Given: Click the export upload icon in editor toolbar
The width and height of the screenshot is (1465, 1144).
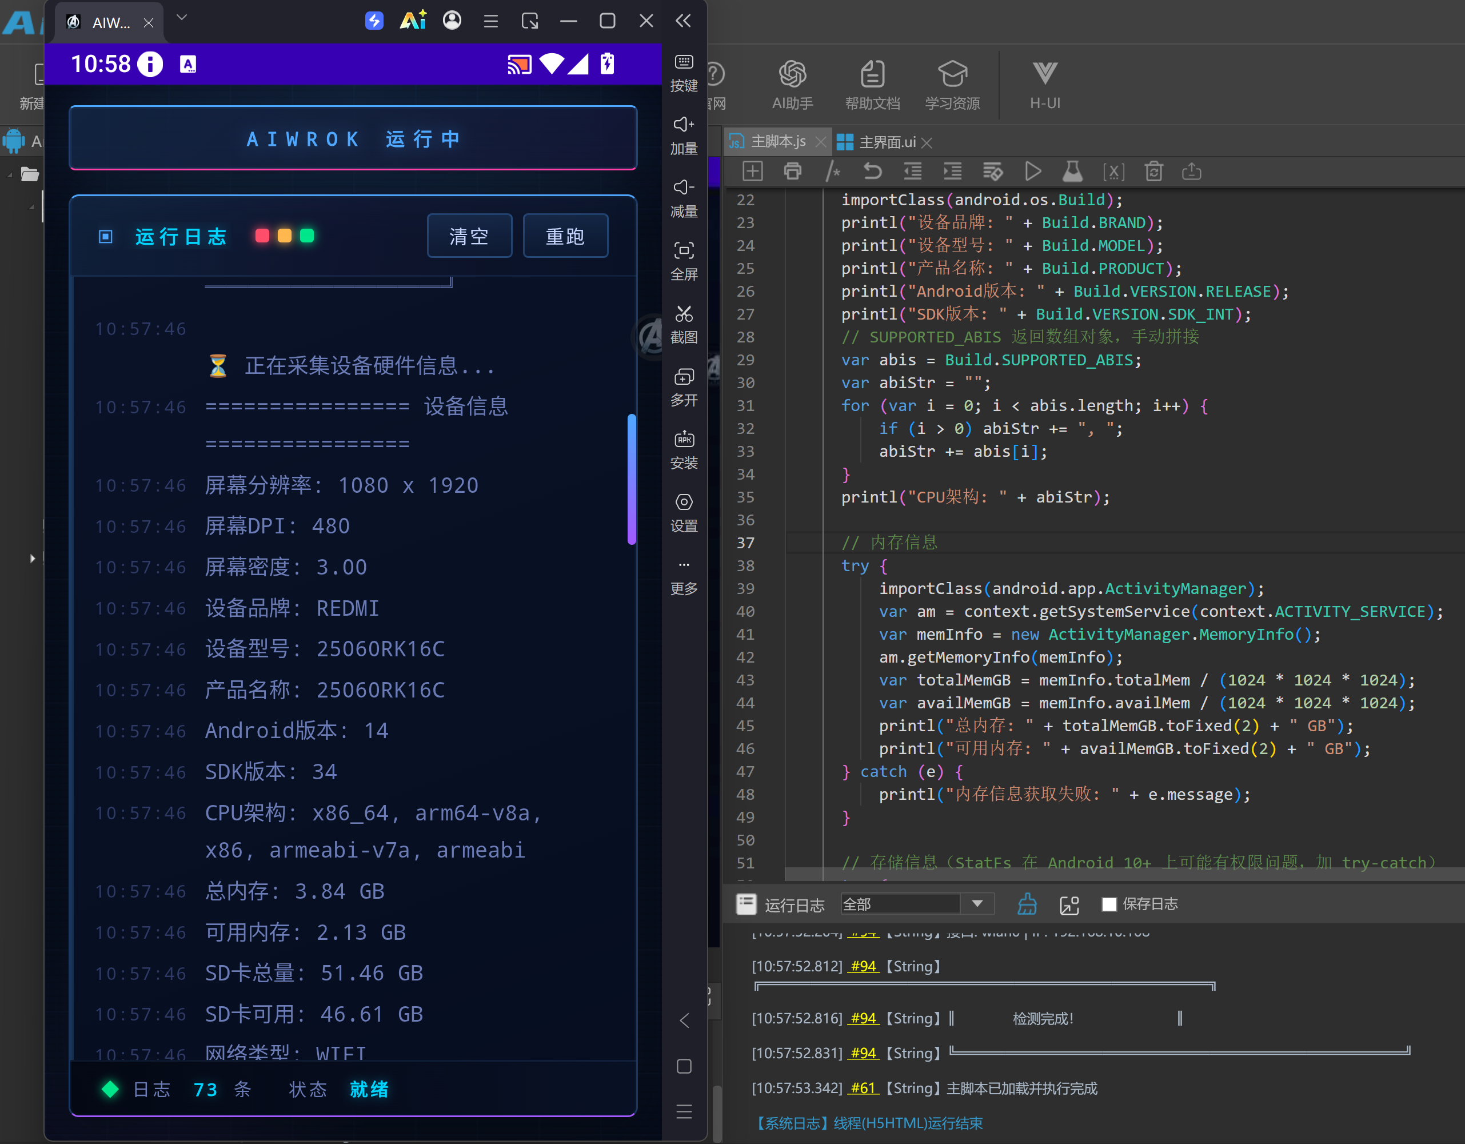Looking at the screenshot, I should tap(1191, 172).
